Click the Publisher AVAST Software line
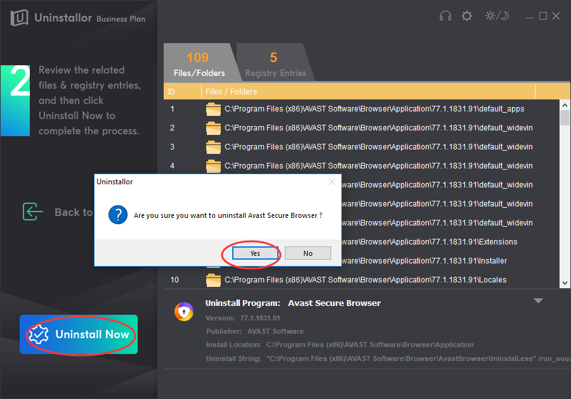Image resolution: width=571 pixels, height=399 pixels. click(255, 331)
